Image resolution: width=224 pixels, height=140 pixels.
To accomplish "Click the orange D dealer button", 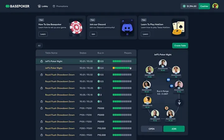I will point(166,108).
